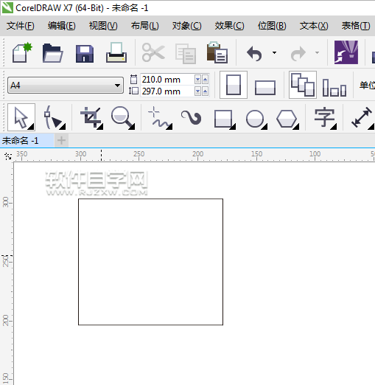Paste using the clipboard icon
Viewport: 375px width, 385px height.
(x=217, y=52)
